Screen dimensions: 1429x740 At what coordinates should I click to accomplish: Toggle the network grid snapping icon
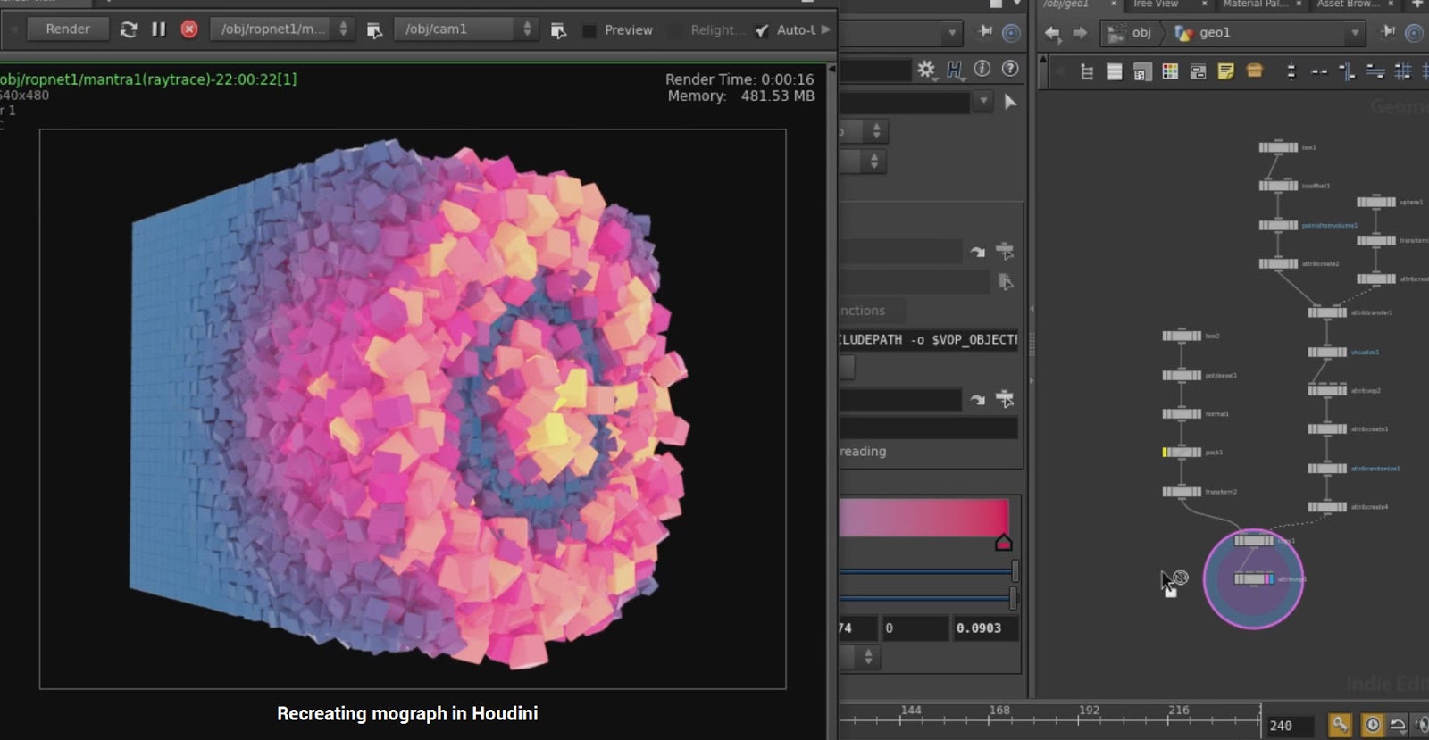(x=1403, y=71)
